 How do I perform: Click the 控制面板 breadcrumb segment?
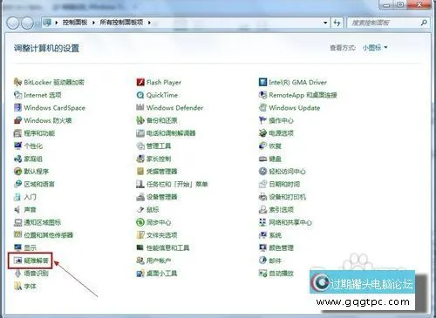(75, 23)
